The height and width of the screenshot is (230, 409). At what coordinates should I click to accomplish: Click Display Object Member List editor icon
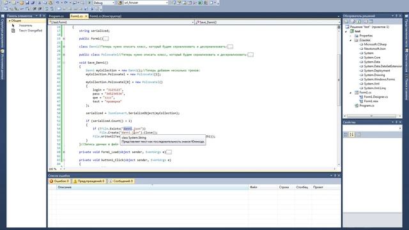[x=6, y=9]
